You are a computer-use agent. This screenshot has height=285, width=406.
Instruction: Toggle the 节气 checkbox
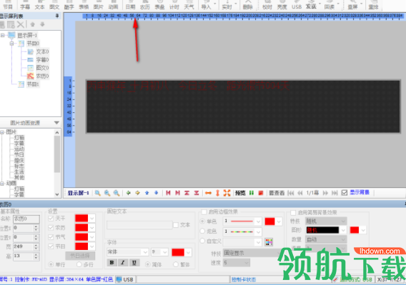coord(51,237)
